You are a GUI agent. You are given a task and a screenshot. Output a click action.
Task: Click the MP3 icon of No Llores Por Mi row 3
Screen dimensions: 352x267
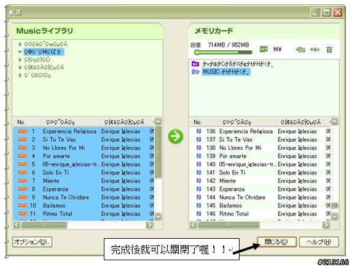click(x=23, y=148)
